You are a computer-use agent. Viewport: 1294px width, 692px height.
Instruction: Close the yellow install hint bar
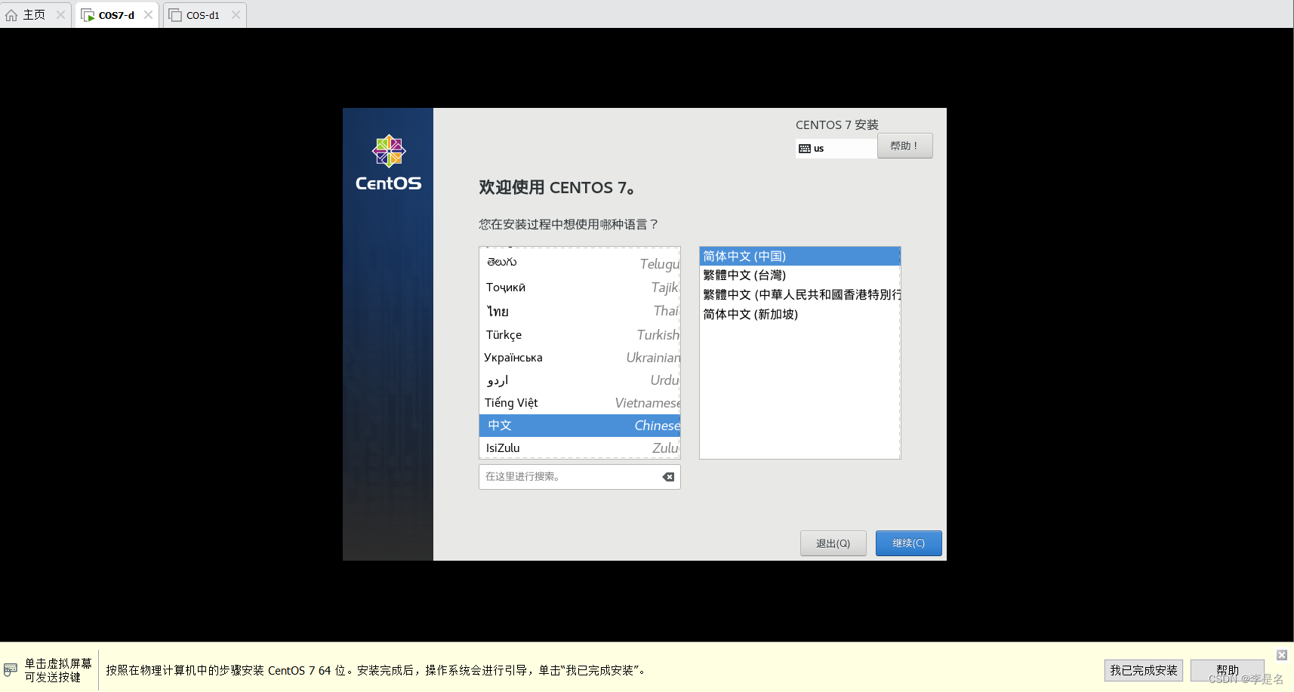(1282, 655)
